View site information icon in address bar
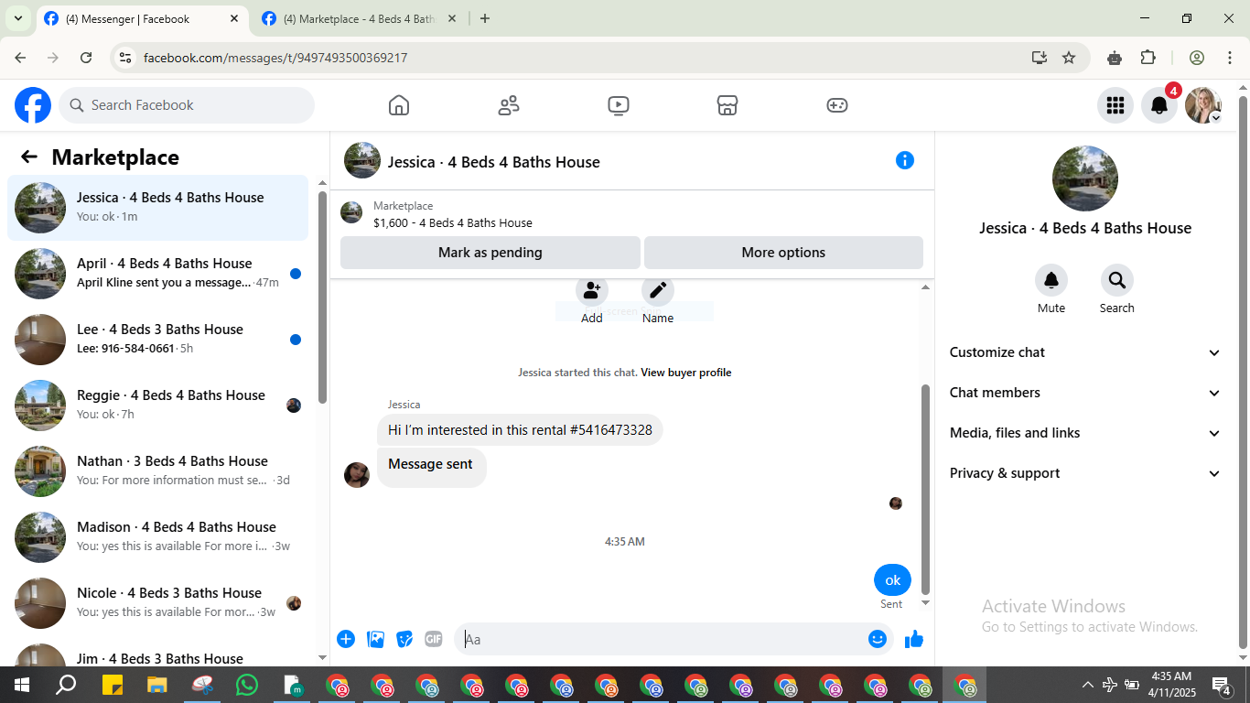 (x=125, y=58)
